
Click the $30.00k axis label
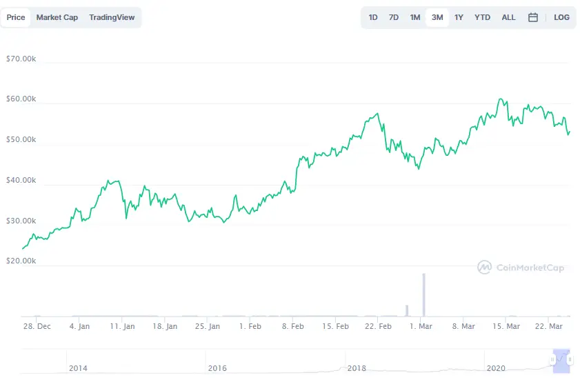pyautogui.click(x=21, y=221)
